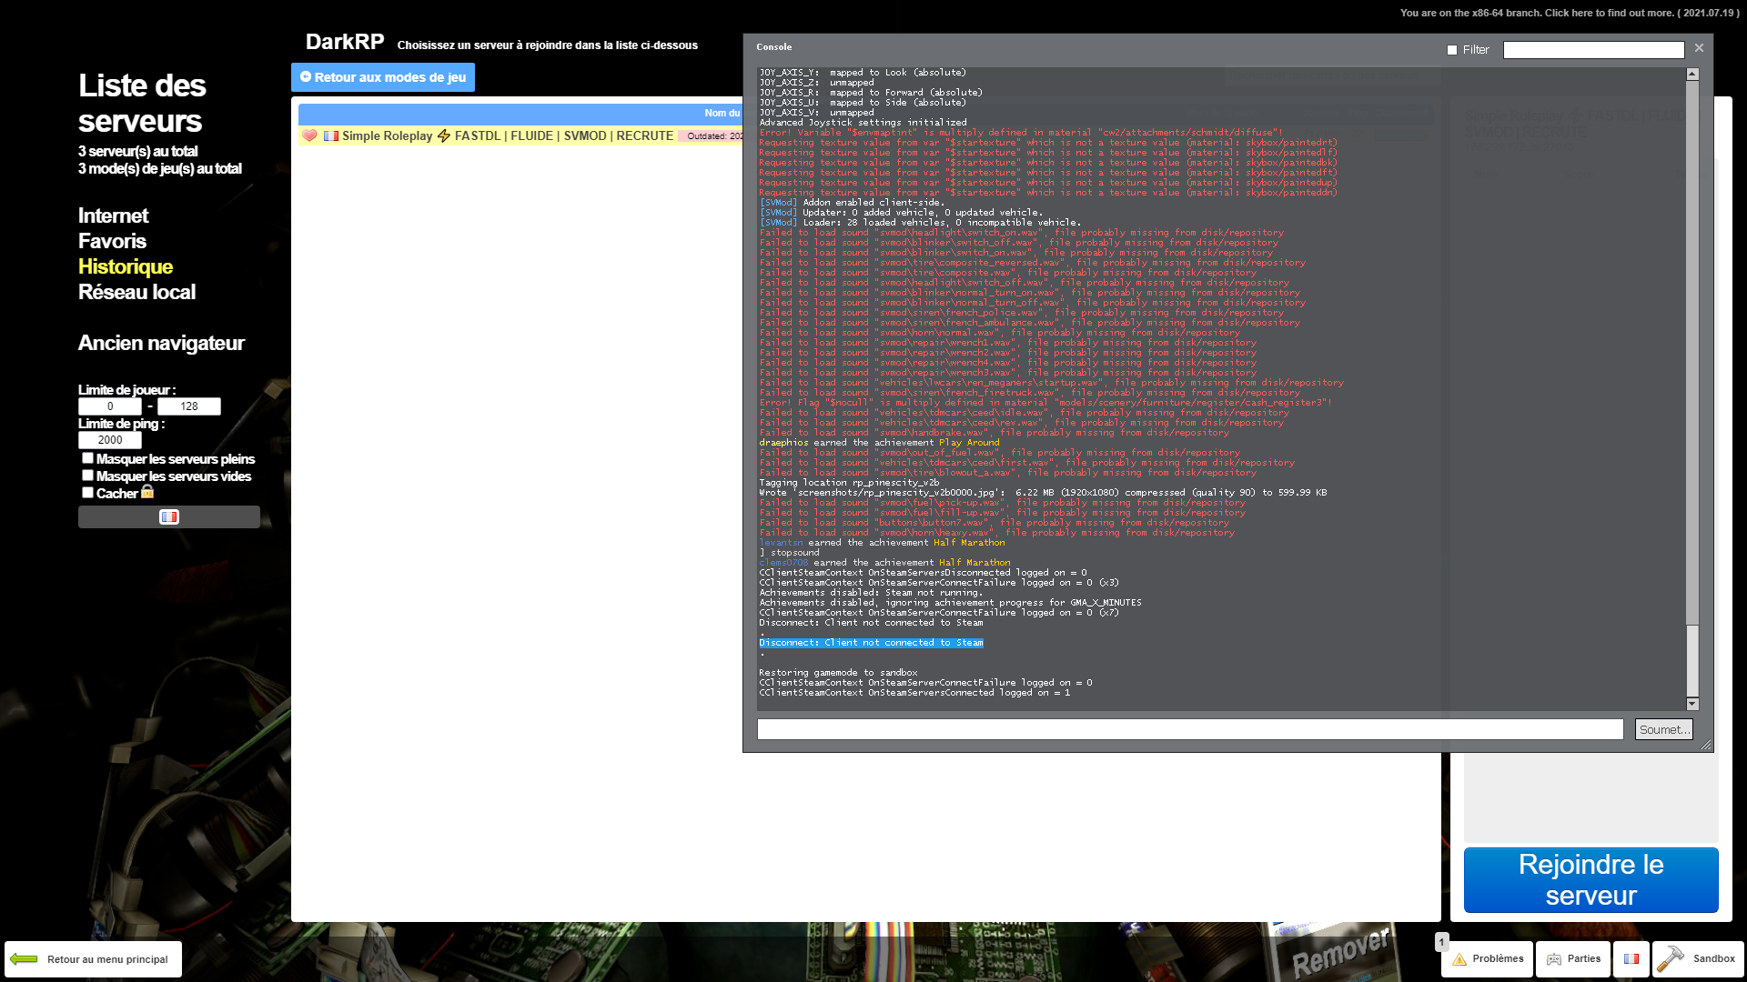1747x982 pixels.
Task: Click 'Advanced Joystick settings initialized' line
Action: [863, 123]
